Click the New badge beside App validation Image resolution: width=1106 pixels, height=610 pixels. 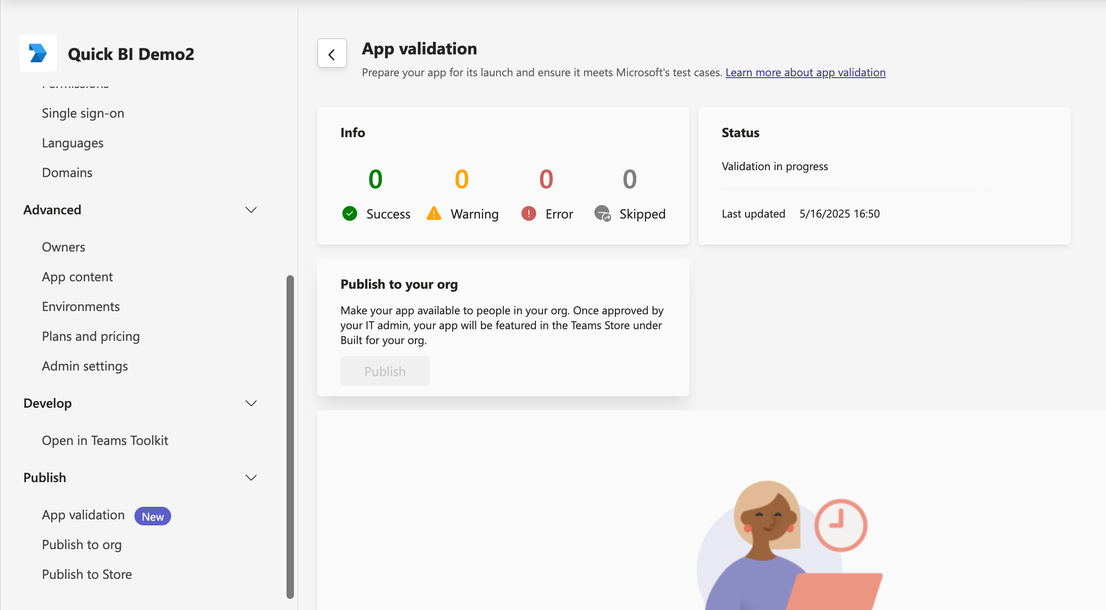tap(153, 516)
